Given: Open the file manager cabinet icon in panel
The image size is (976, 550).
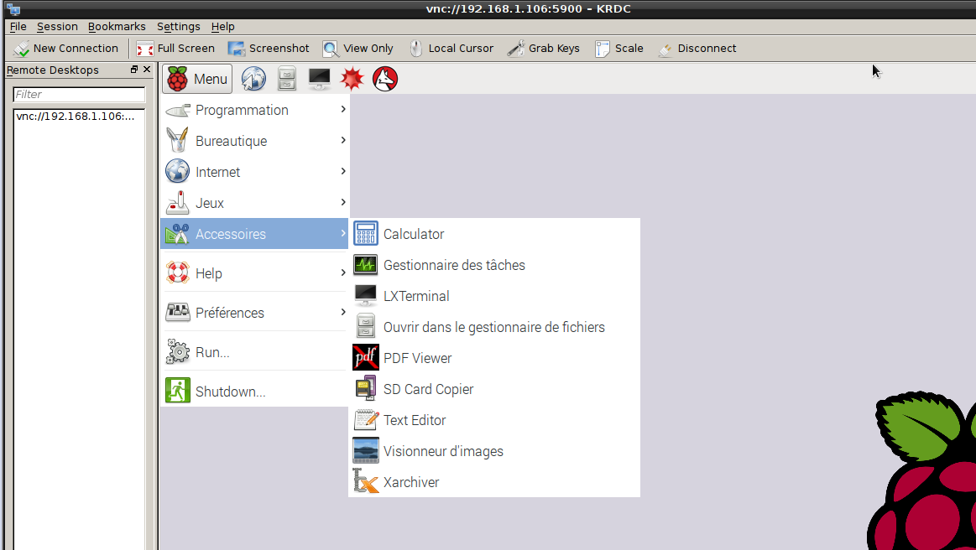Looking at the screenshot, I should [x=287, y=79].
